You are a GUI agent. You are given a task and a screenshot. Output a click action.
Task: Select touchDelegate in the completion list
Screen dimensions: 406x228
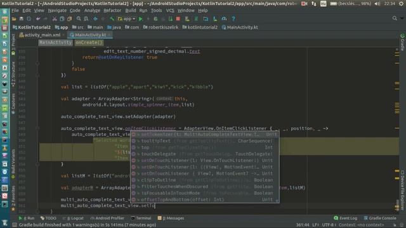(x=204, y=154)
